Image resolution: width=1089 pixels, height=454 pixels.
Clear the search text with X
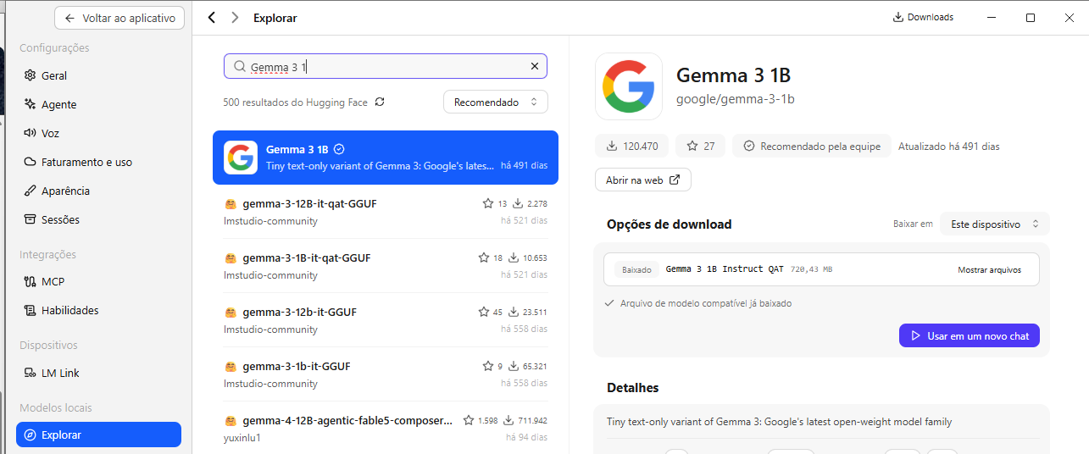pyautogui.click(x=535, y=66)
